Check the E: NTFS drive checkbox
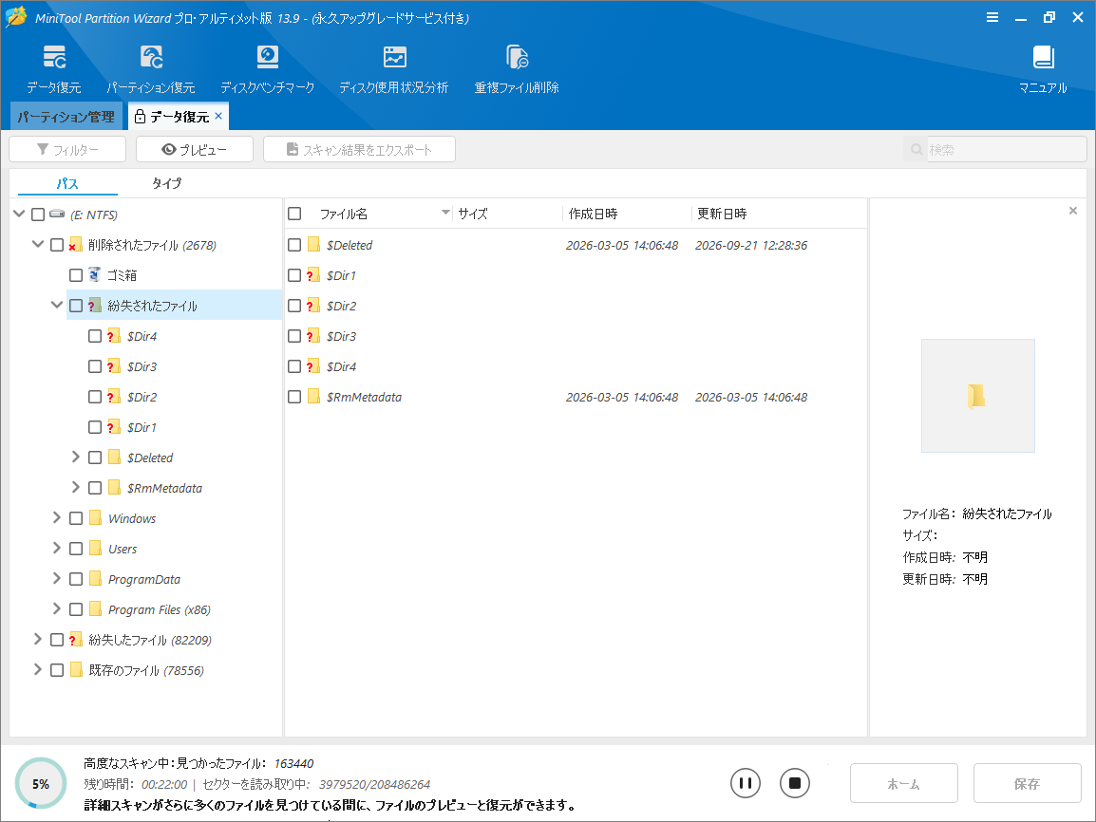The width and height of the screenshot is (1096, 822). (x=38, y=215)
